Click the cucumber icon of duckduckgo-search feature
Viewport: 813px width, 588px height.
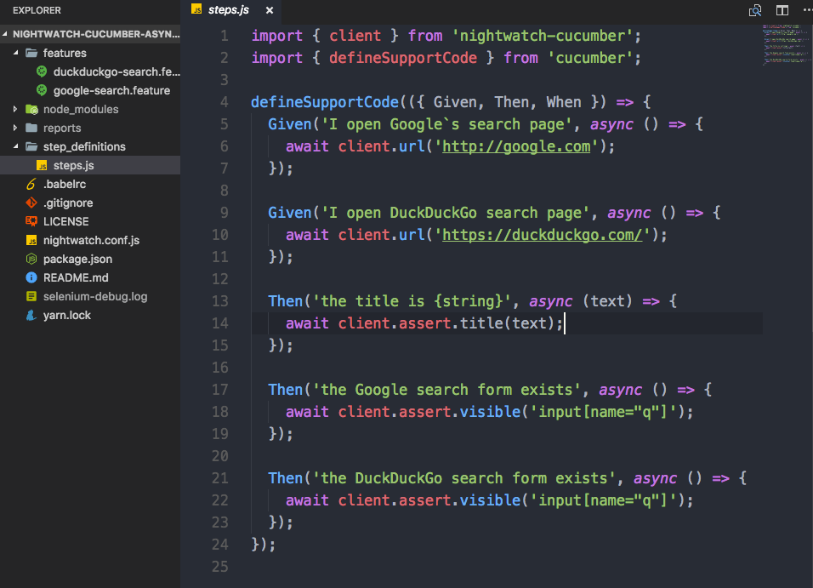point(42,71)
